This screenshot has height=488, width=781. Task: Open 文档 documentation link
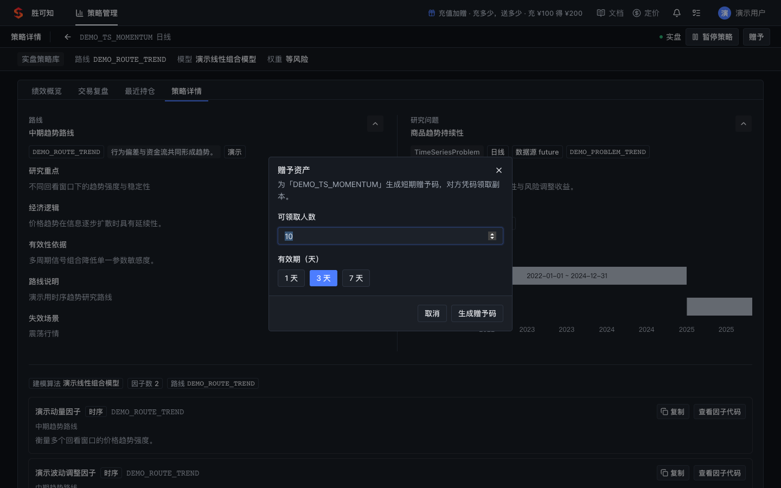610,13
